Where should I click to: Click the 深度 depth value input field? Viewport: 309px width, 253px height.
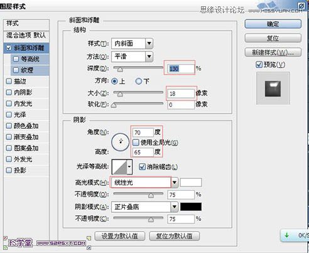pos(181,68)
